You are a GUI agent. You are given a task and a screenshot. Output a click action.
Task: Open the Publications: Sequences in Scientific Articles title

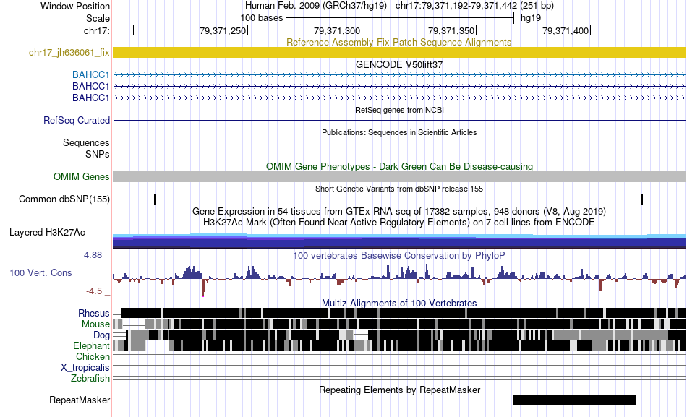coord(399,132)
